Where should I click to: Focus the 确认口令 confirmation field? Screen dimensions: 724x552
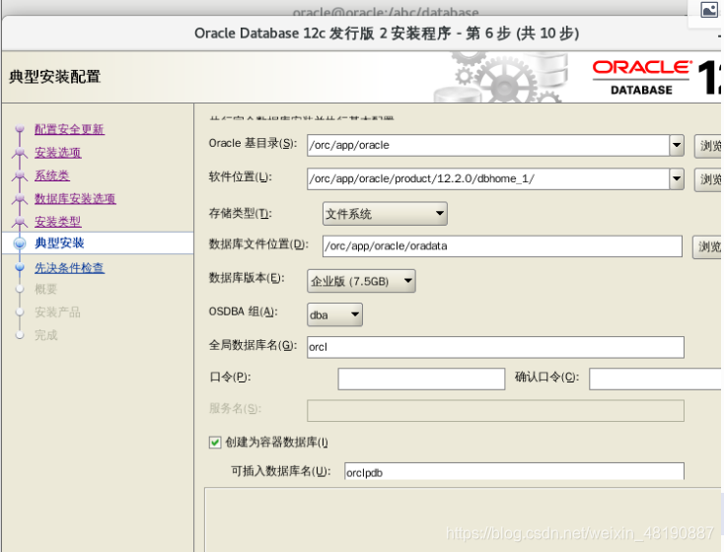(x=656, y=379)
